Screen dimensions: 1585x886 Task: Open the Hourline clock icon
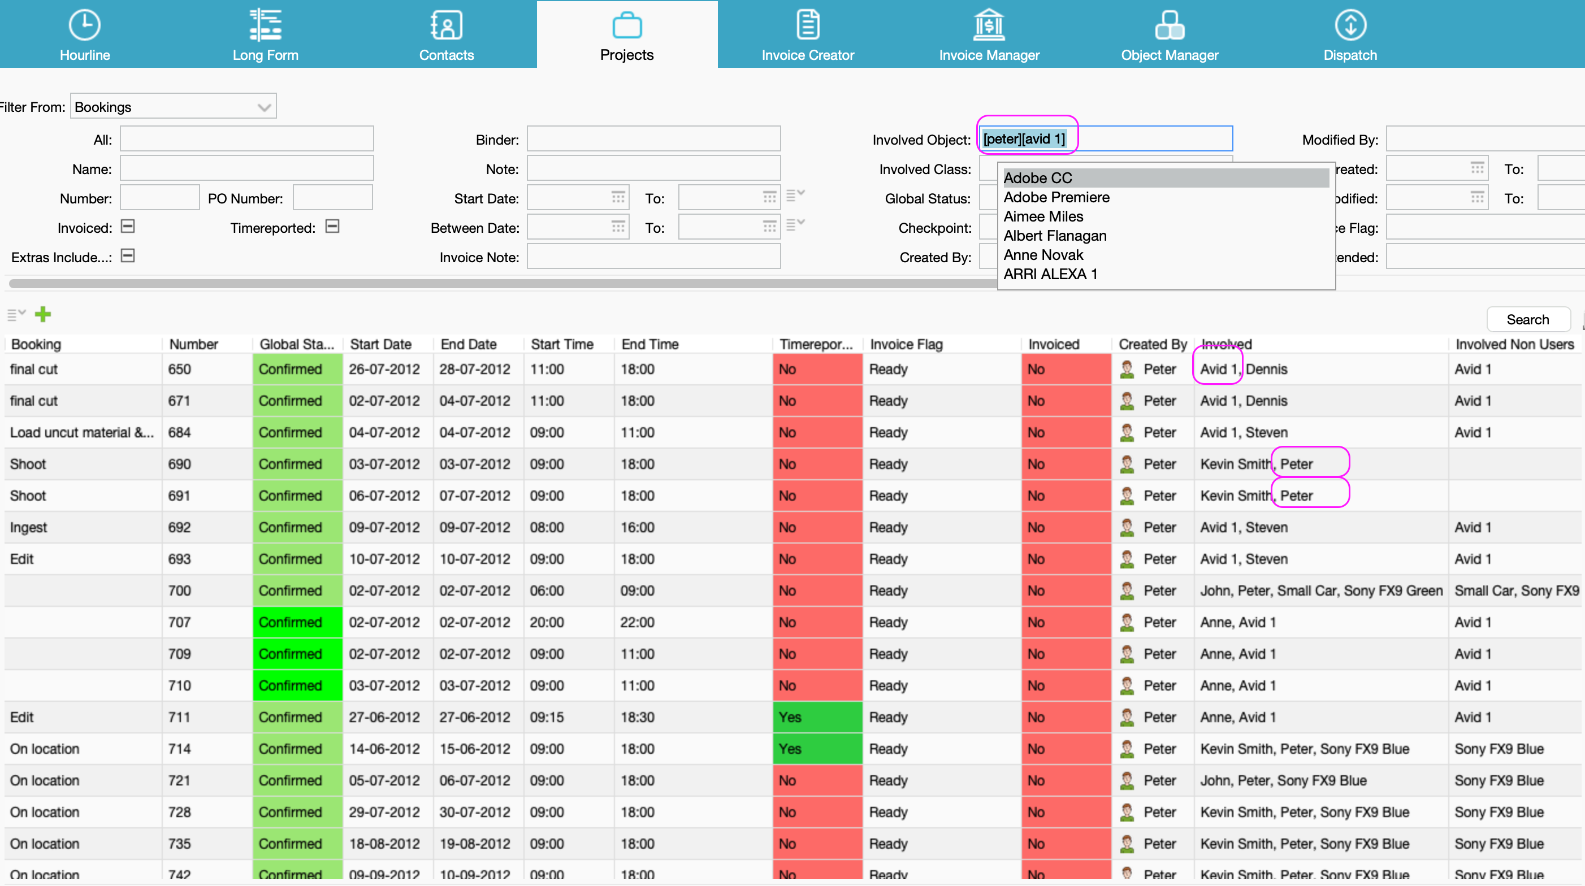84,25
